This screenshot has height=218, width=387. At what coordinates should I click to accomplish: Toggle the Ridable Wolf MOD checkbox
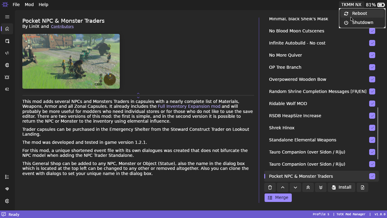372,104
